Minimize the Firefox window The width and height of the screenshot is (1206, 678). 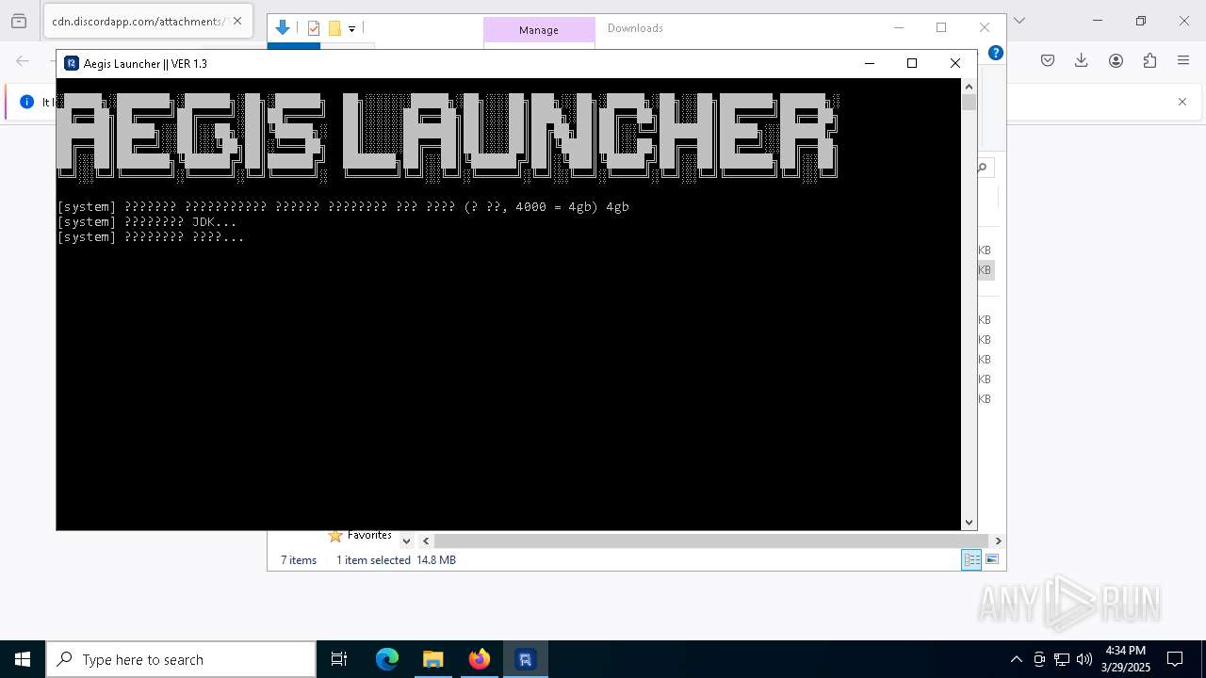[1098, 21]
